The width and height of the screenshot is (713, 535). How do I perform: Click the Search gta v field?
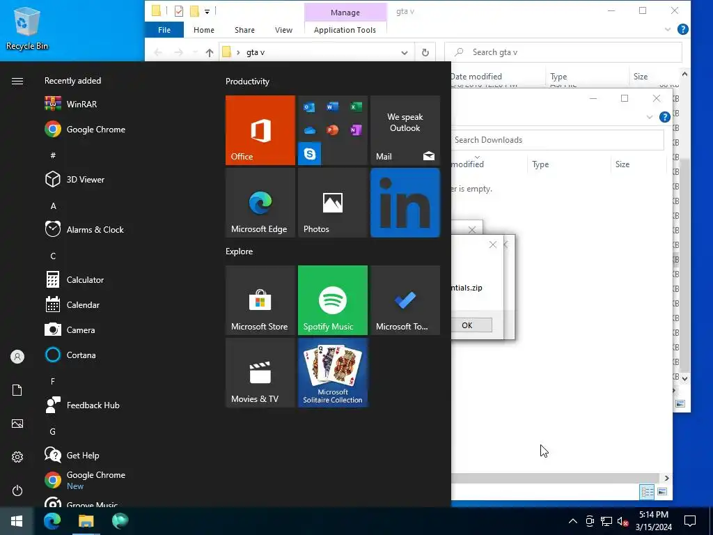(563, 52)
